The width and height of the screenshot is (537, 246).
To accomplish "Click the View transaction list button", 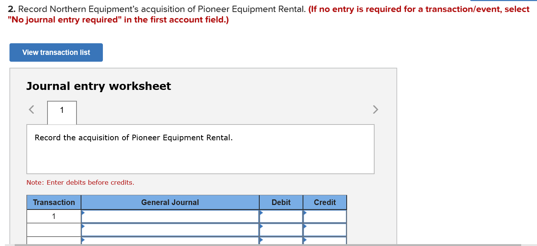I will coord(56,52).
